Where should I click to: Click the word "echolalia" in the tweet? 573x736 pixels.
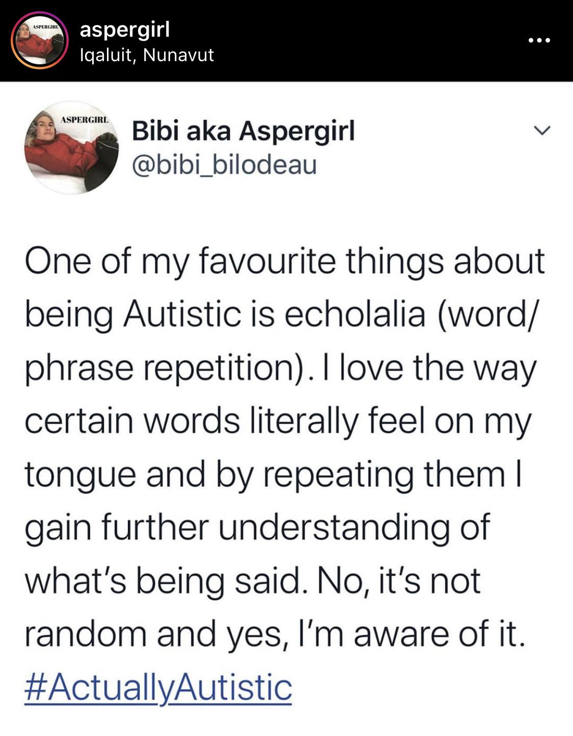[x=354, y=313]
